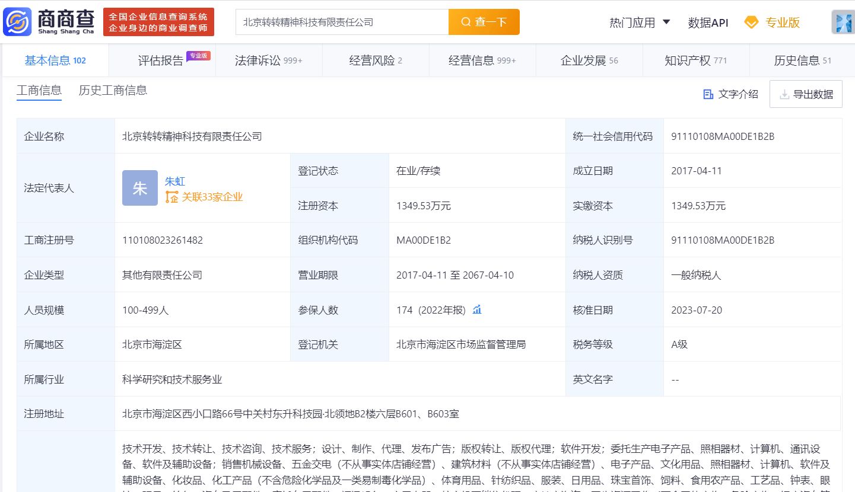Click the Shang Shang Cha logo
The image size is (855, 492).
(49, 22)
